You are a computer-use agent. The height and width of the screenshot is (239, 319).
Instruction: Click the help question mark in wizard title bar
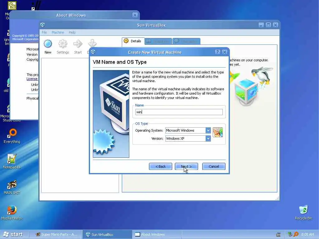click(217, 52)
